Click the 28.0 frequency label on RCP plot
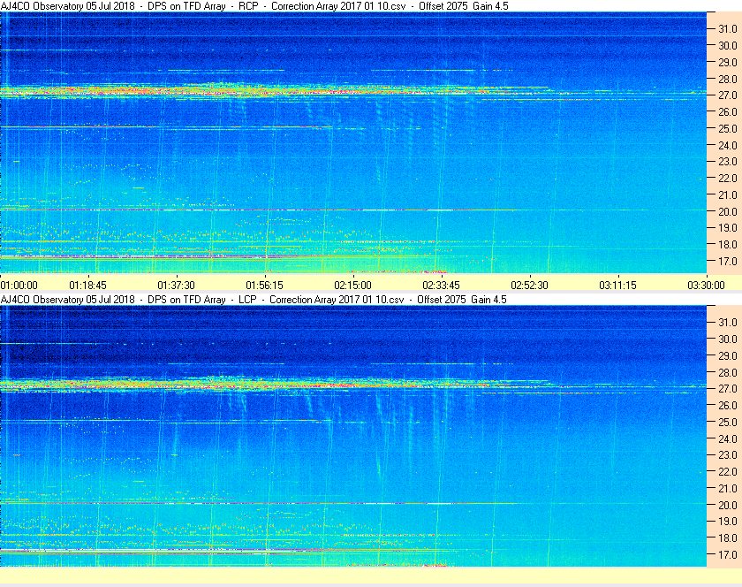This screenshot has width=742, height=587. [728, 79]
